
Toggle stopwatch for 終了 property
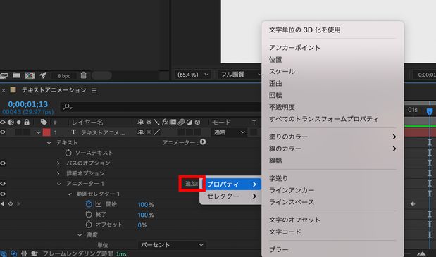pyautogui.click(x=89, y=214)
